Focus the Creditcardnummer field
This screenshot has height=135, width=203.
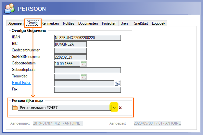(70, 51)
